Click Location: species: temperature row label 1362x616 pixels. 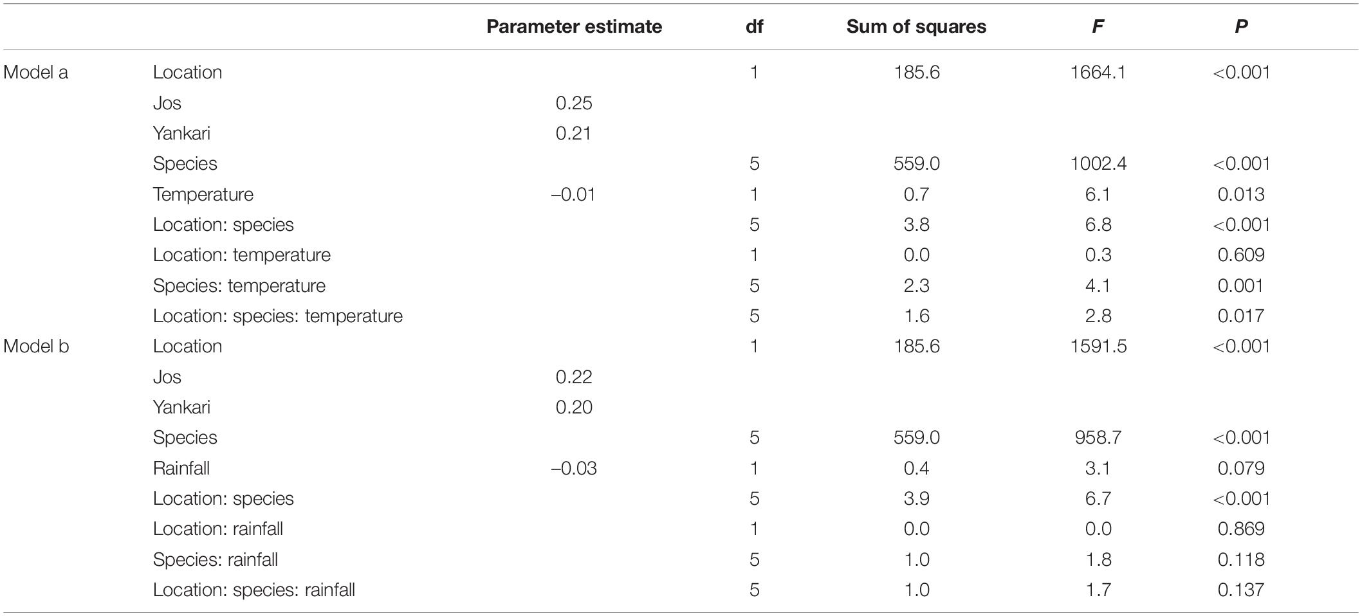tap(278, 316)
